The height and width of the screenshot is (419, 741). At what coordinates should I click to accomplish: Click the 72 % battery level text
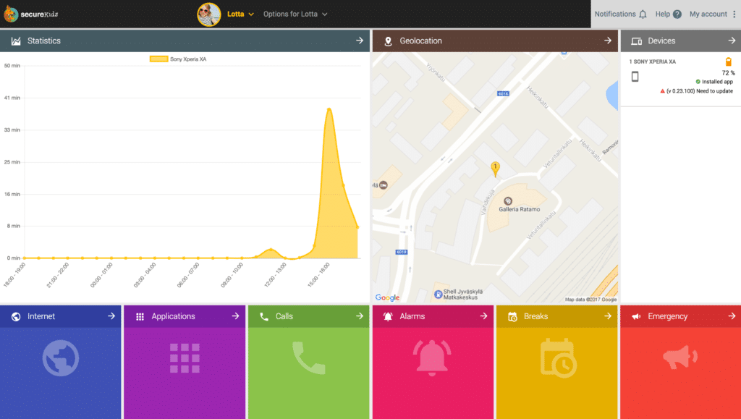728,73
